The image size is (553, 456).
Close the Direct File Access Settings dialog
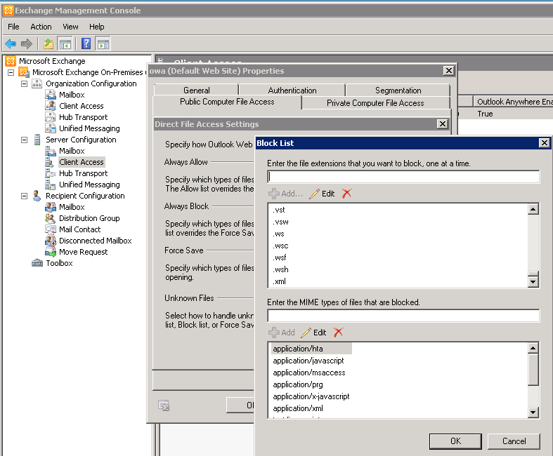click(x=442, y=124)
